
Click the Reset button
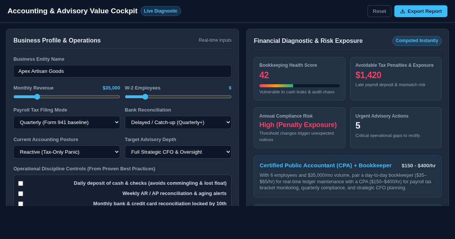point(379,11)
